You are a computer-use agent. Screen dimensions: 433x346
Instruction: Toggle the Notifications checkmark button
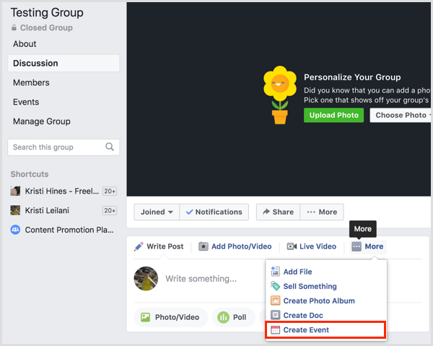(x=214, y=212)
